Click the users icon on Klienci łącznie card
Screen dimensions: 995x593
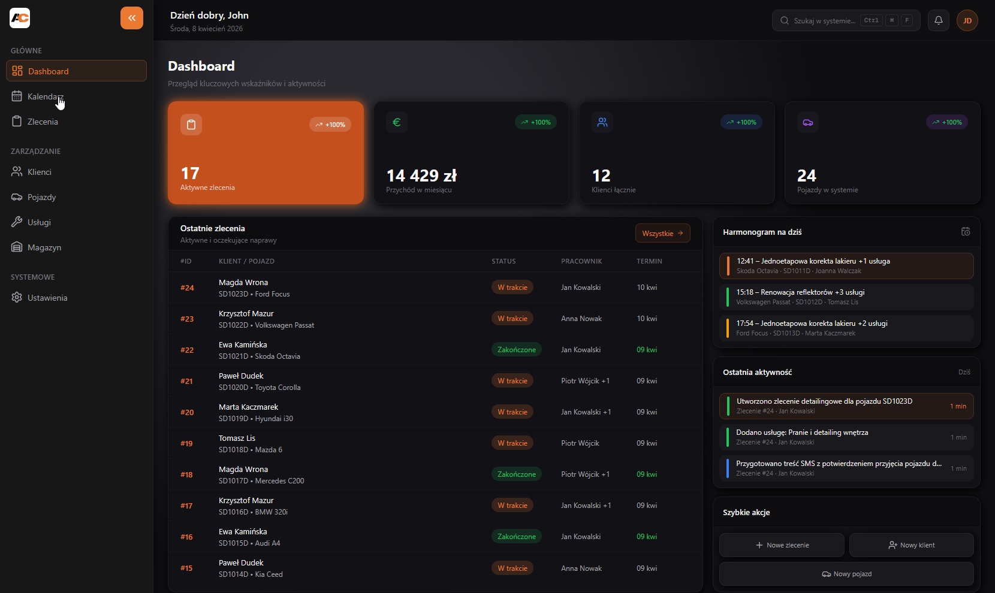[x=602, y=122]
